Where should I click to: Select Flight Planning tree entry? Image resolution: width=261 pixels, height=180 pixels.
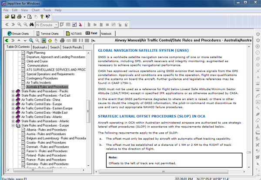[x=36, y=53]
